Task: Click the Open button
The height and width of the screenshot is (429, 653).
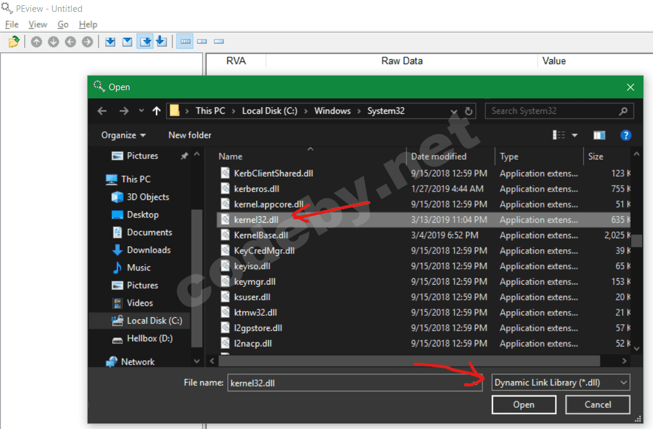Action: 523,404
